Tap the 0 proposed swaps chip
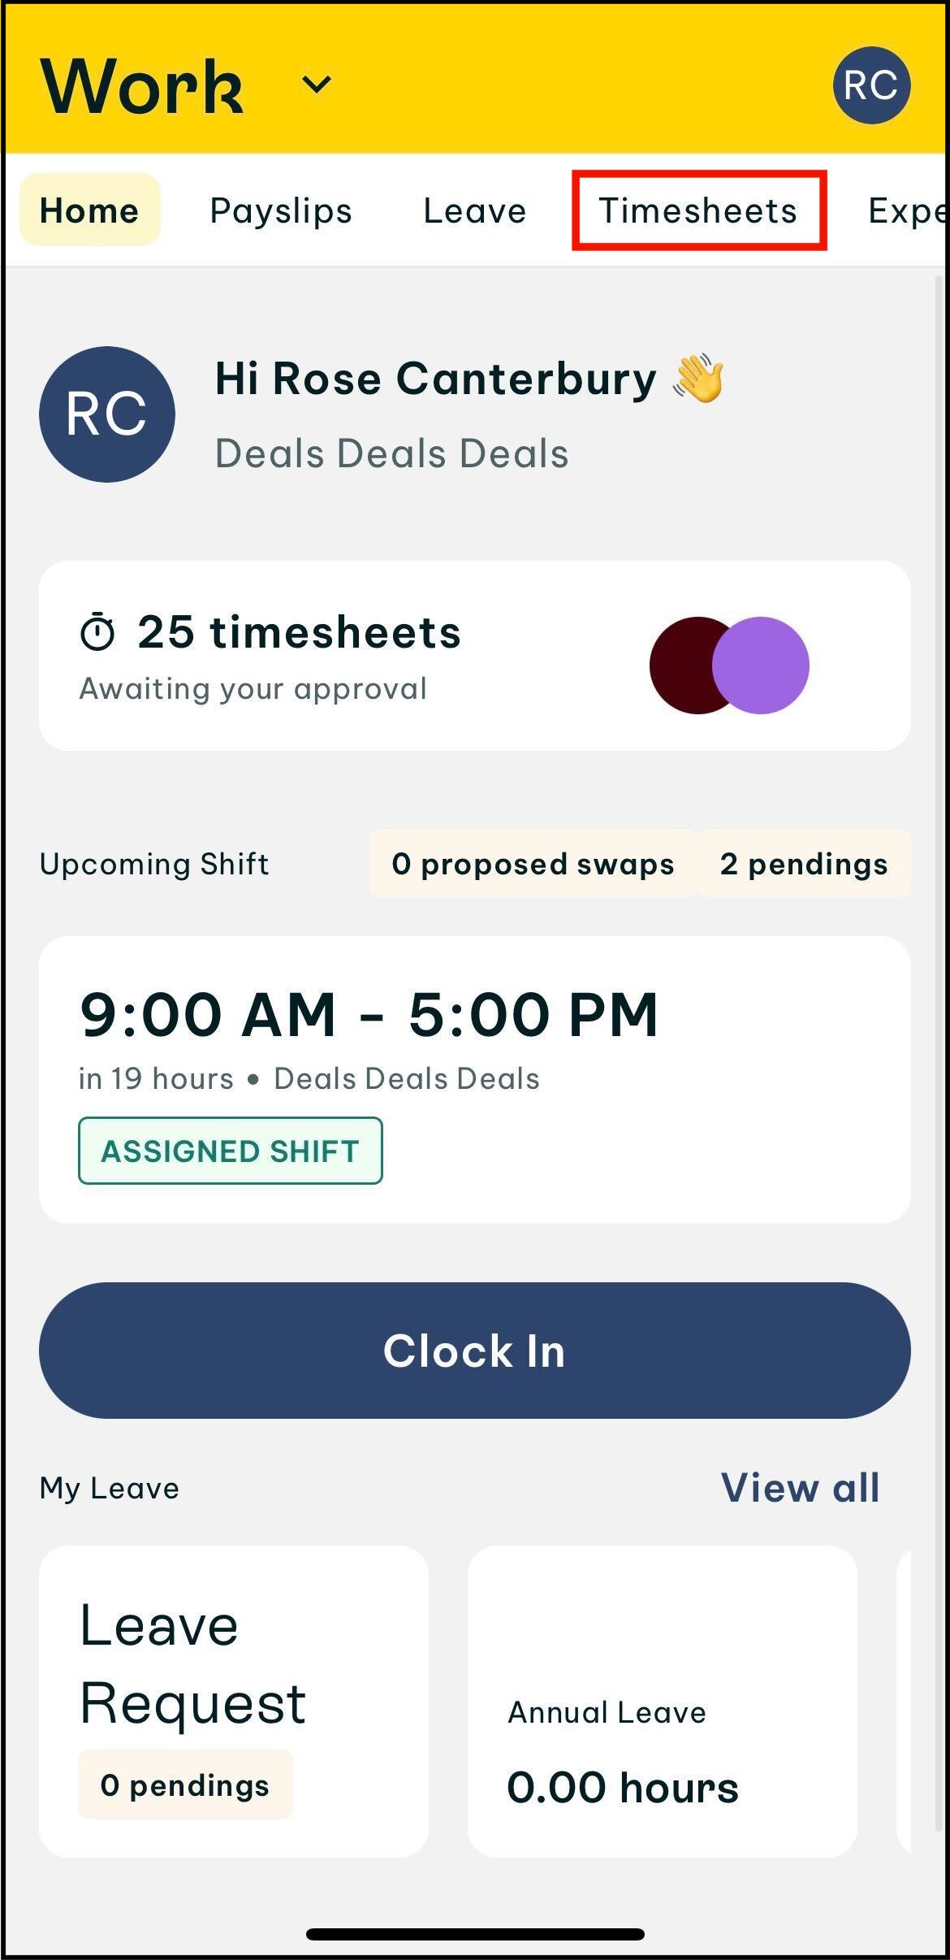This screenshot has height=1960, width=950. pos(533,863)
